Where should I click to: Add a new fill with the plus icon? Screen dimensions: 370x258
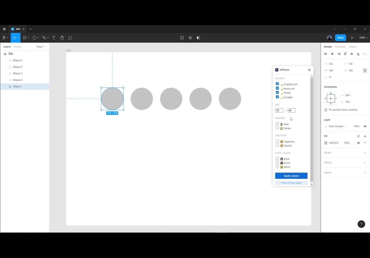tap(365, 136)
